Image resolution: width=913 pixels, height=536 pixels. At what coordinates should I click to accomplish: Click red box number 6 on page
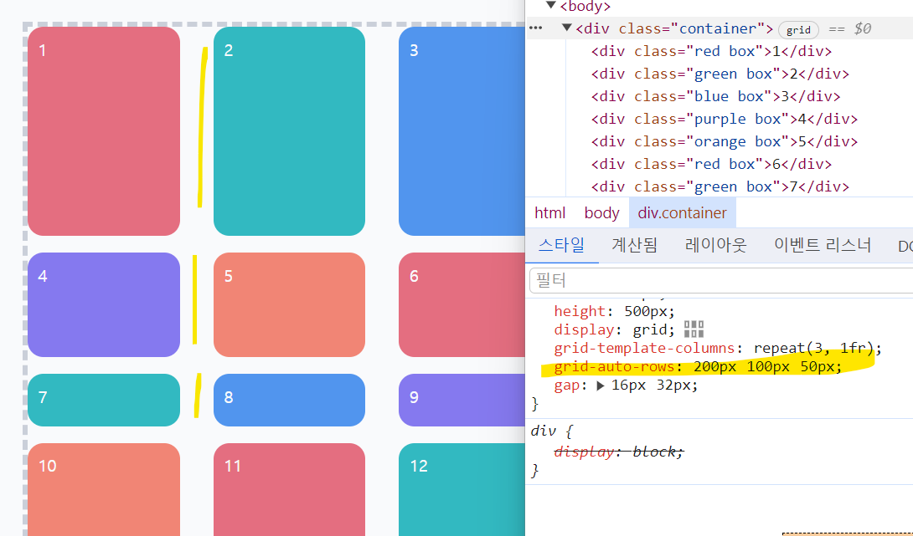(x=462, y=304)
